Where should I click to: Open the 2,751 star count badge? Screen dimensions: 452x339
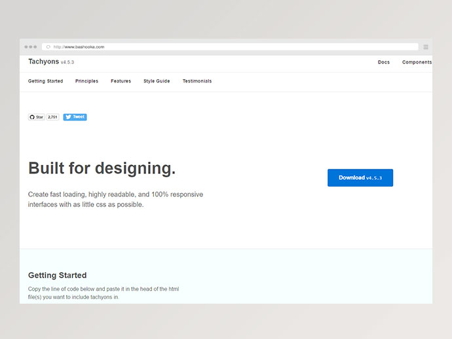(52, 117)
